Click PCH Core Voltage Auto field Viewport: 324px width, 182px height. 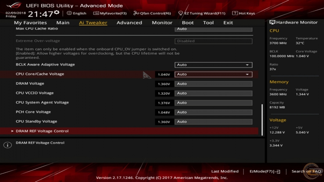coord(213,112)
